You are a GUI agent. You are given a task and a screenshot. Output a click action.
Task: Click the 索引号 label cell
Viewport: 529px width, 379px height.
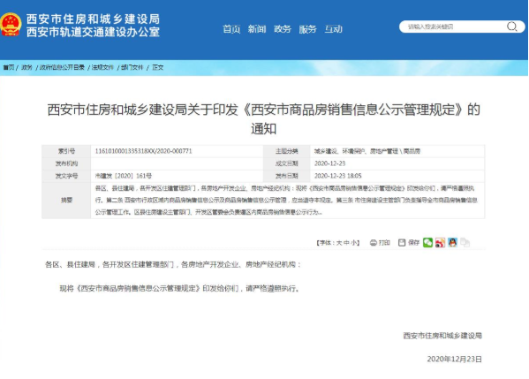[x=66, y=151]
